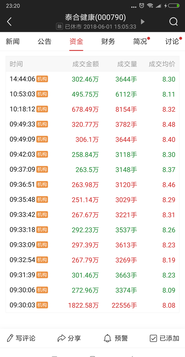Screen dimensions: 185x357
Task: Tap the pencil icon for 写评论
Action: tap(10, 338)
